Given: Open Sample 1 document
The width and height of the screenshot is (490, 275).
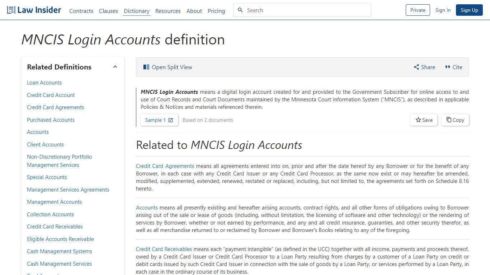Looking at the screenshot, I should click(159, 120).
